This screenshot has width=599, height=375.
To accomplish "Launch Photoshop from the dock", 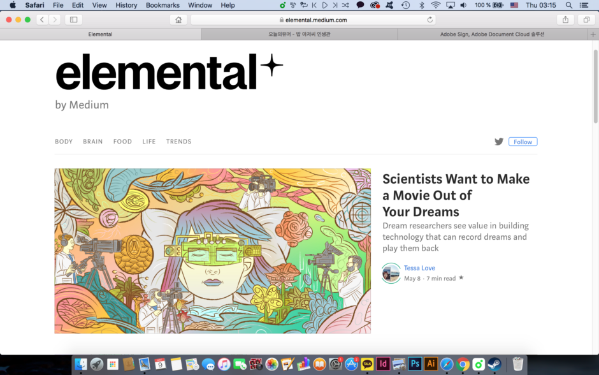I will point(415,364).
